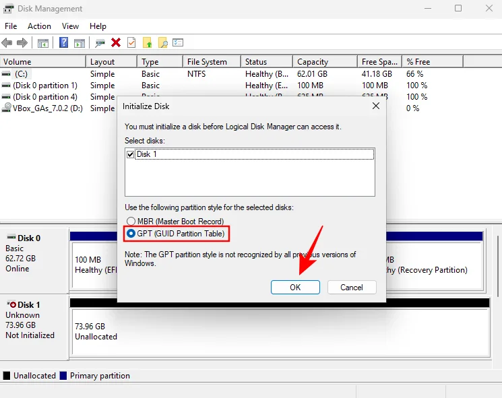Open the Help menu

98,26
